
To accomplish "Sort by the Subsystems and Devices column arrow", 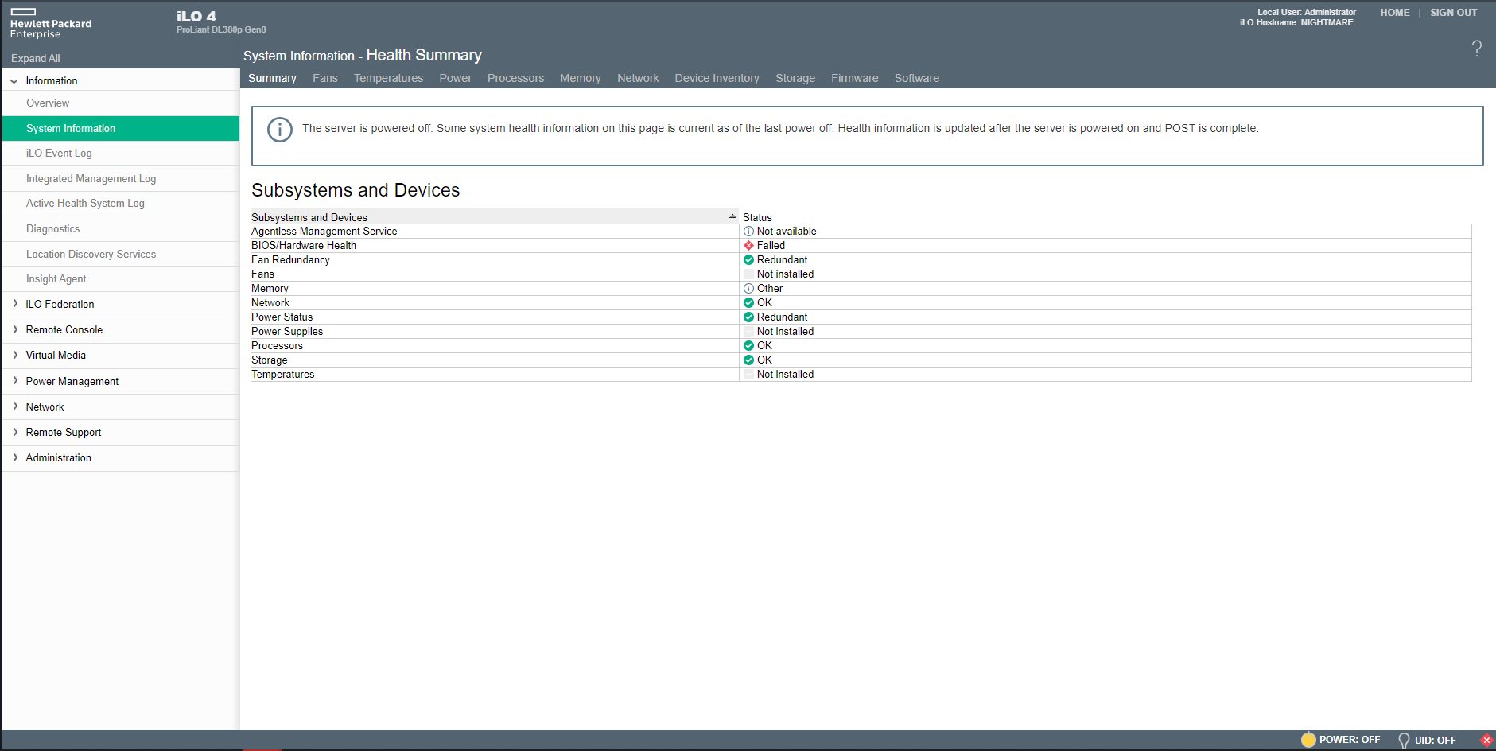I will point(732,216).
